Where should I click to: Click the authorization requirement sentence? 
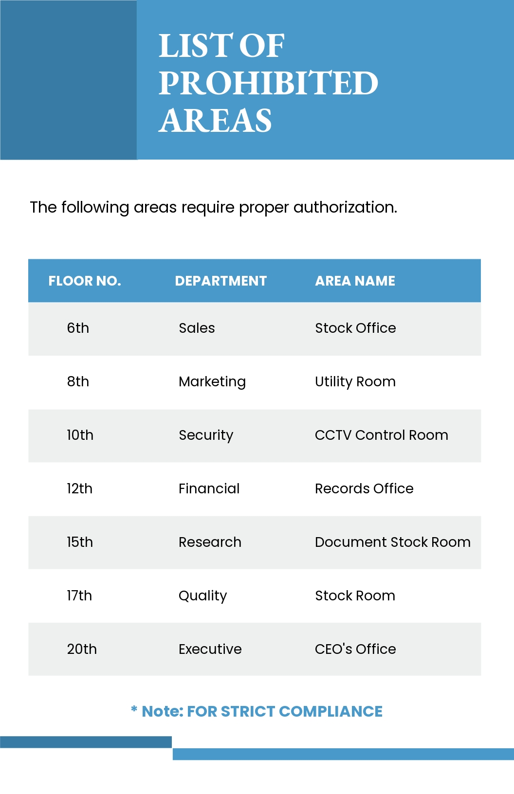[213, 208]
